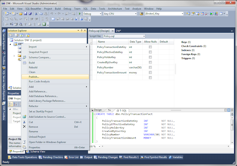Click the Undo toolbar icon
This screenshot has height=166, width=237.
coord(52,14)
